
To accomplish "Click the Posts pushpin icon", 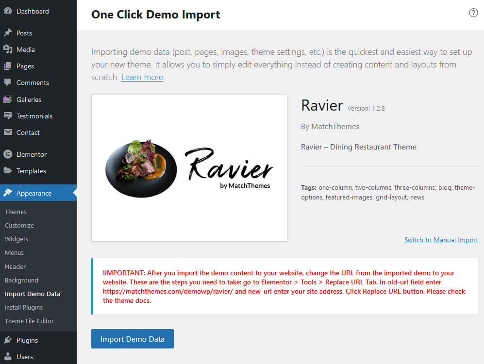I will pyautogui.click(x=8, y=33).
